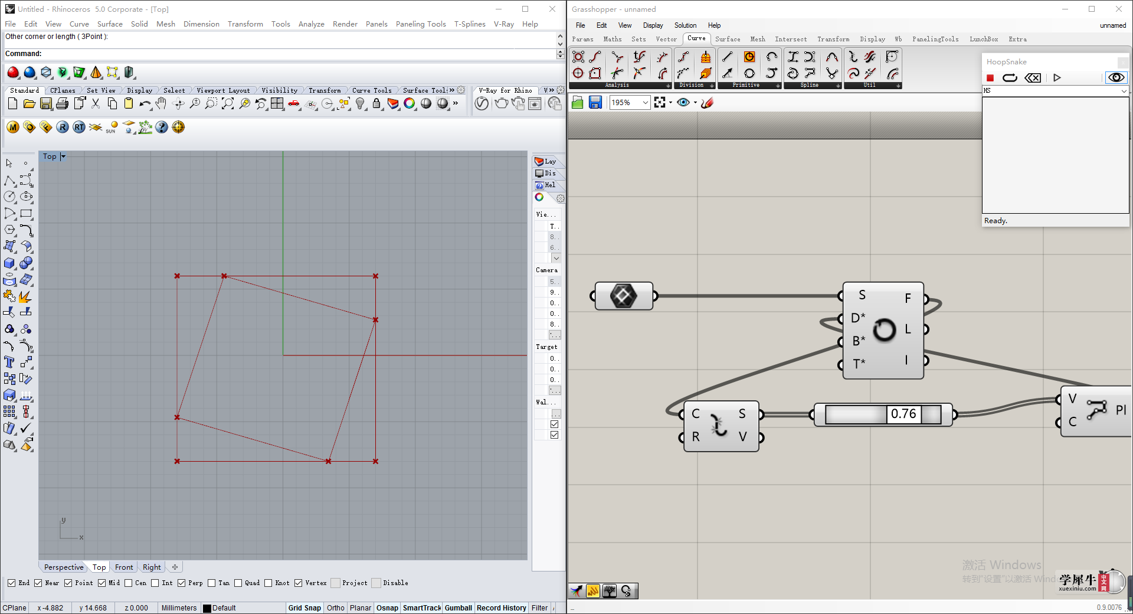Toggle the Mid osnap checkbox

102,583
